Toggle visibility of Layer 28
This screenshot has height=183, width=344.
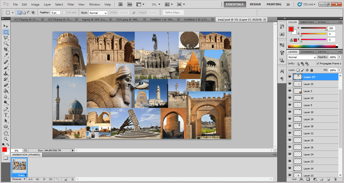[x=290, y=126]
